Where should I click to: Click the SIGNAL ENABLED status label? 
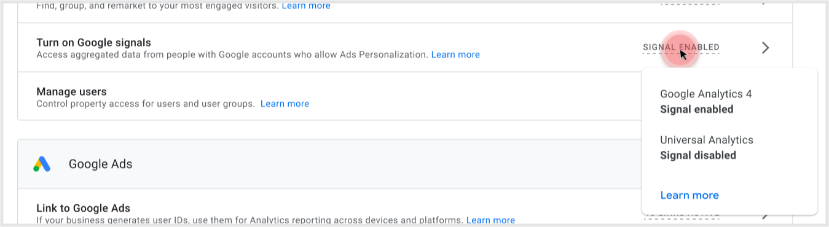click(681, 47)
